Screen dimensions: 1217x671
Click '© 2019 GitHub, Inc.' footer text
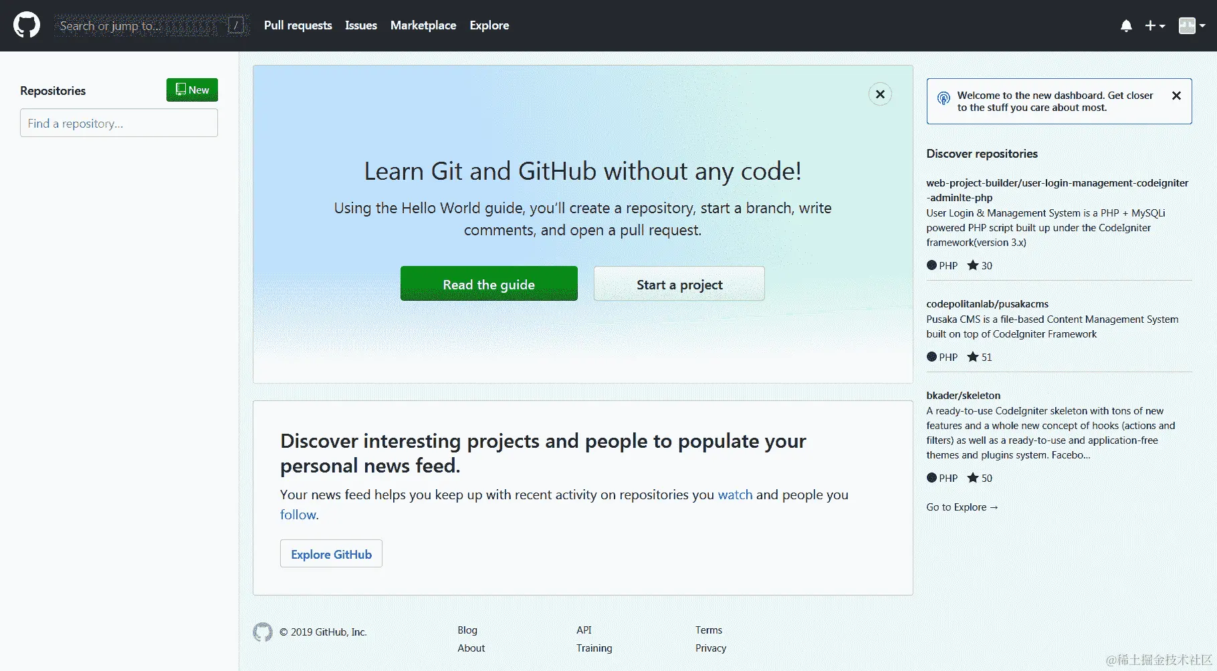(323, 632)
